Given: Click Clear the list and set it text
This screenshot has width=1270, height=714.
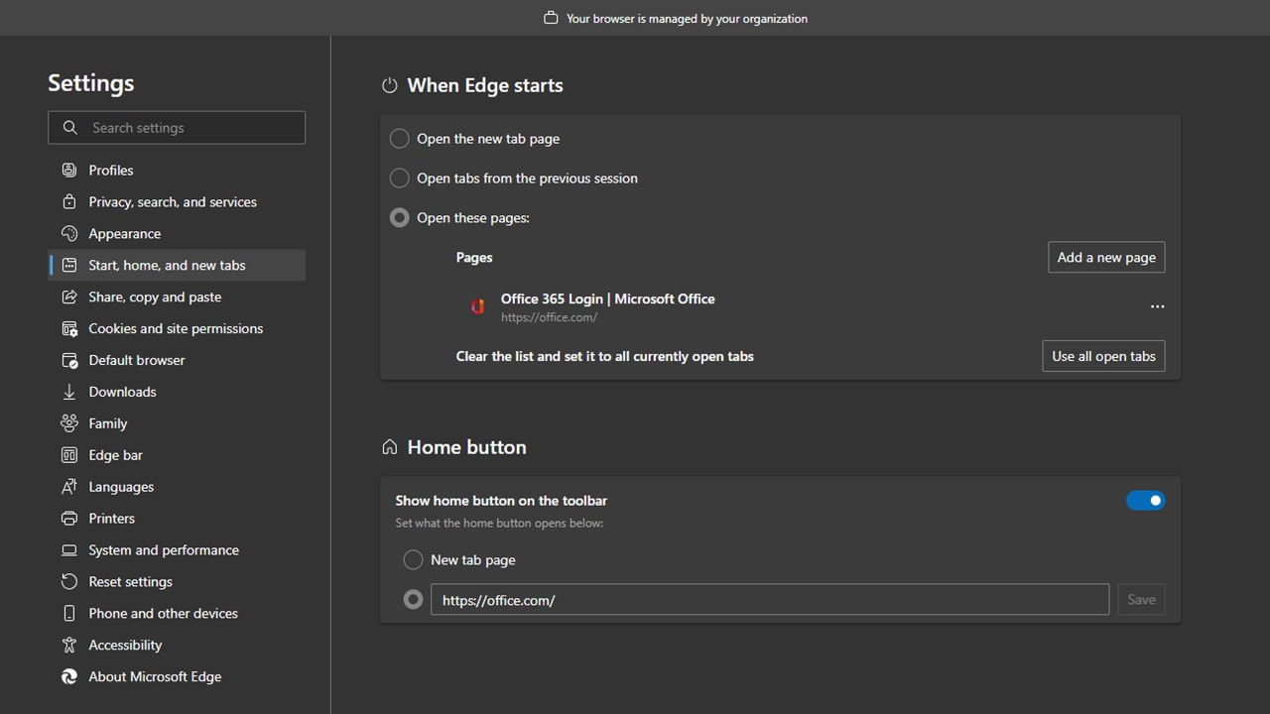Looking at the screenshot, I should 604,356.
